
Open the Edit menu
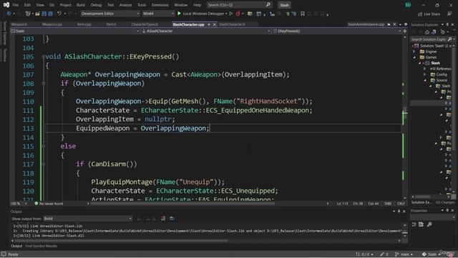27,5
